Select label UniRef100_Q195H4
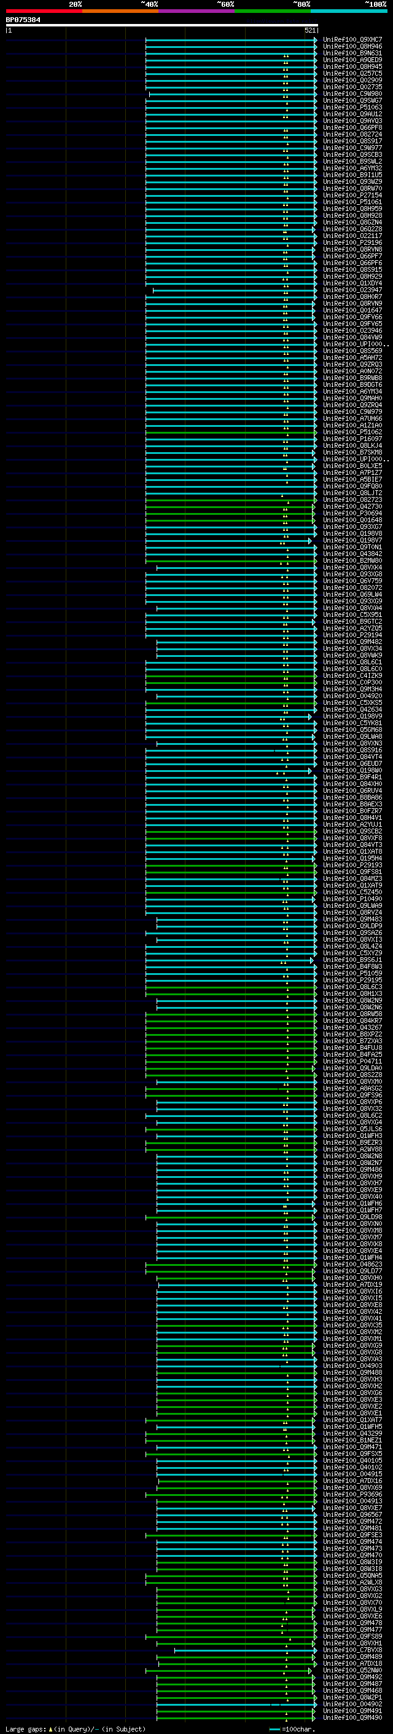The height and width of the screenshot is (1734, 393). (352, 859)
